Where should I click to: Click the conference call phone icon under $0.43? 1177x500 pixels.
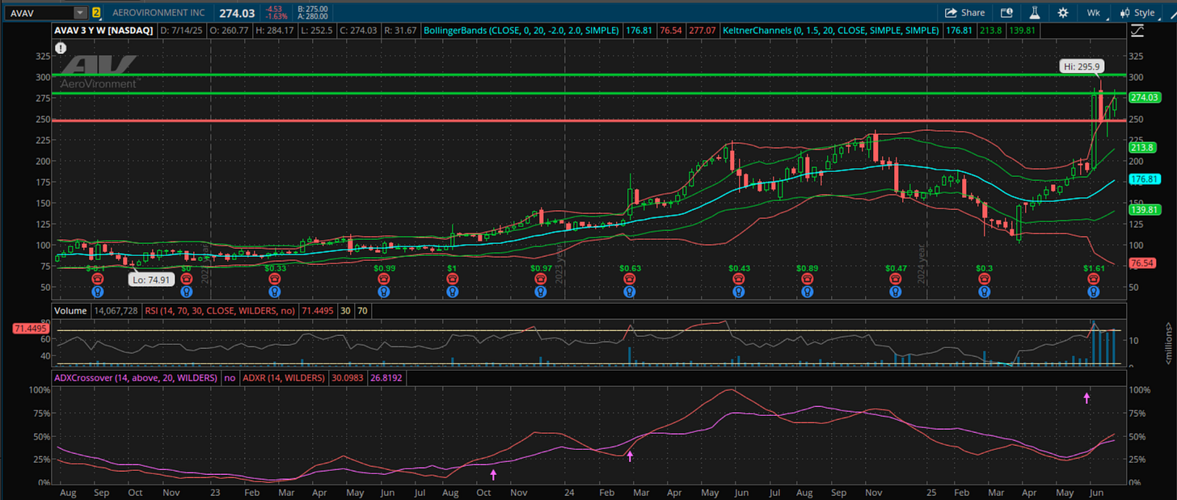coord(738,279)
